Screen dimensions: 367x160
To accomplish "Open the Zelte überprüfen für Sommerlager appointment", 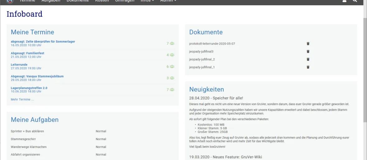I will 43,42.
